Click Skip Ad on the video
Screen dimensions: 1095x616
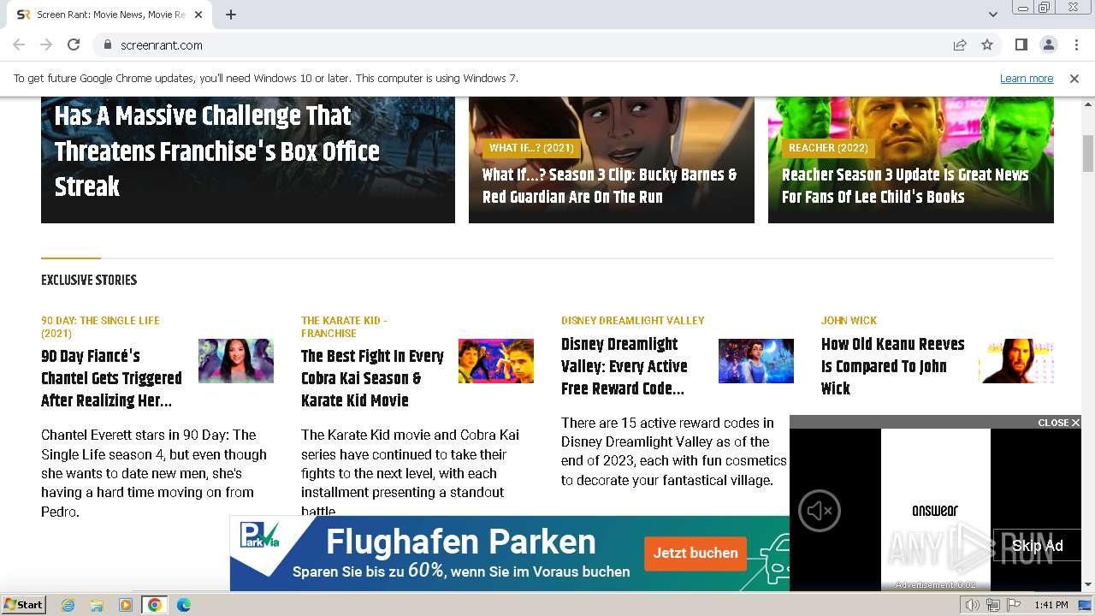(1037, 546)
